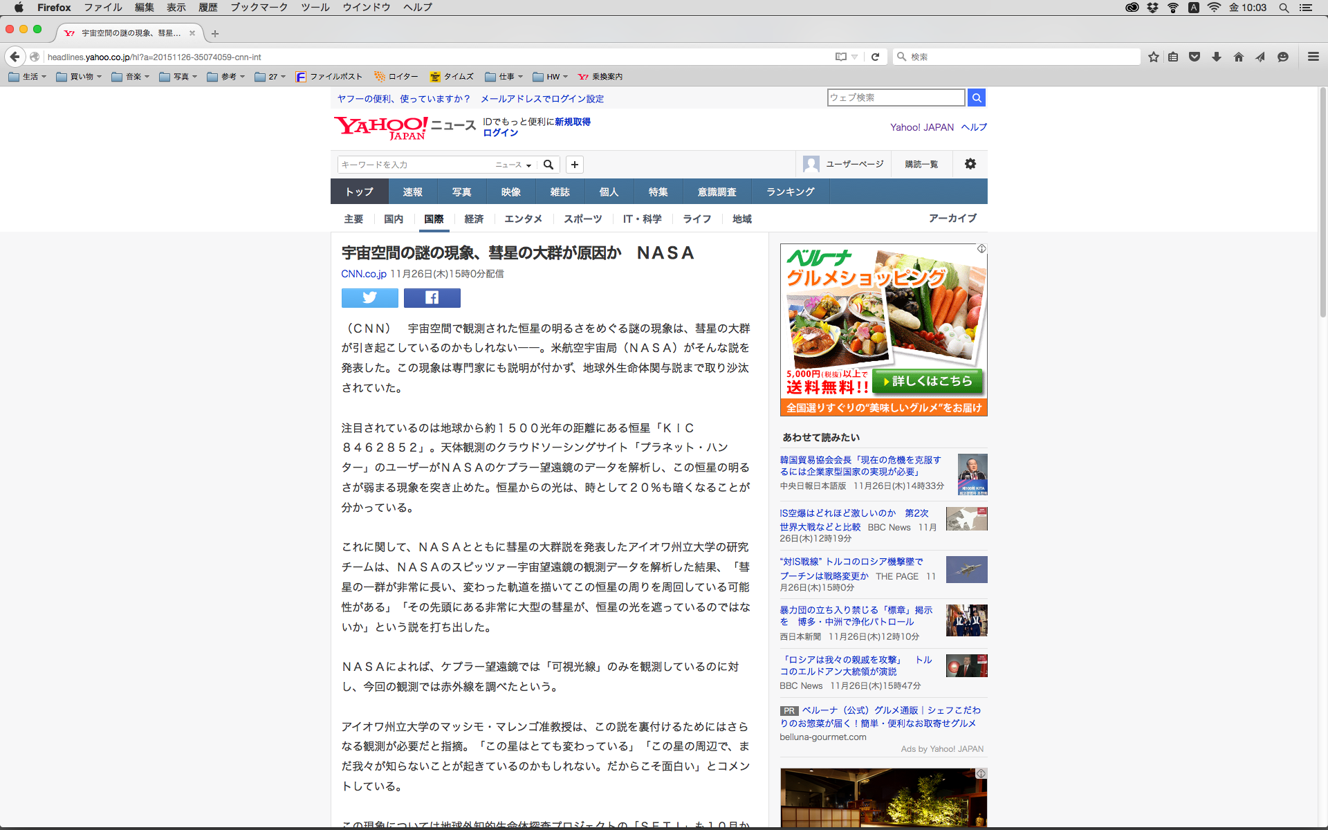
Task: Share article via Twitter button
Action: point(369,297)
